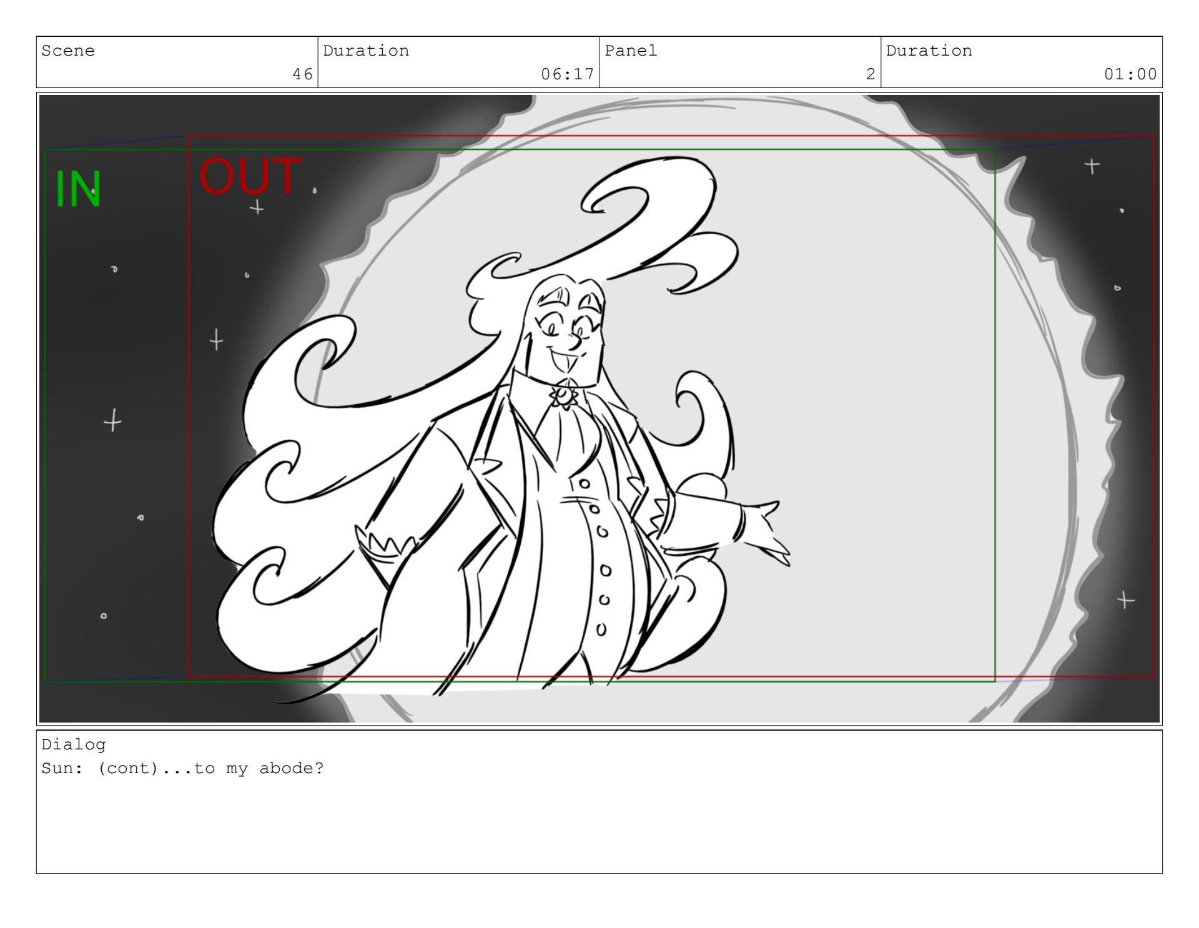Select the scene number 46
This screenshot has width=1199, height=928.
tap(303, 74)
